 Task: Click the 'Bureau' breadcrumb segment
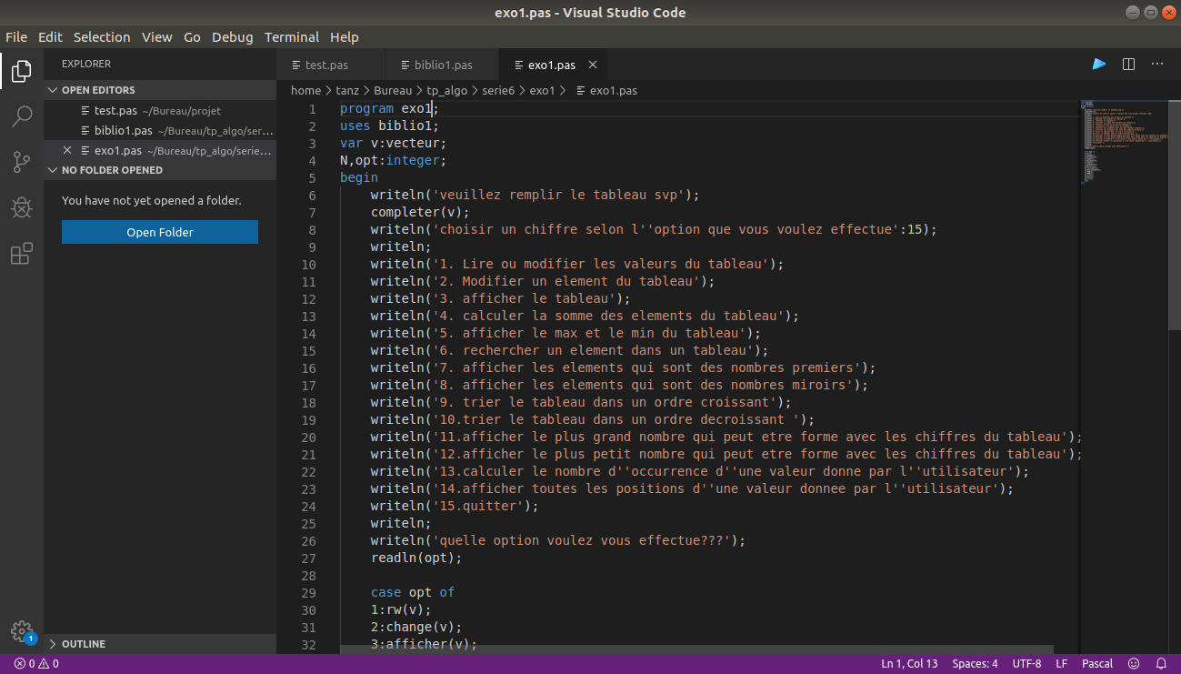tap(393, 90)
